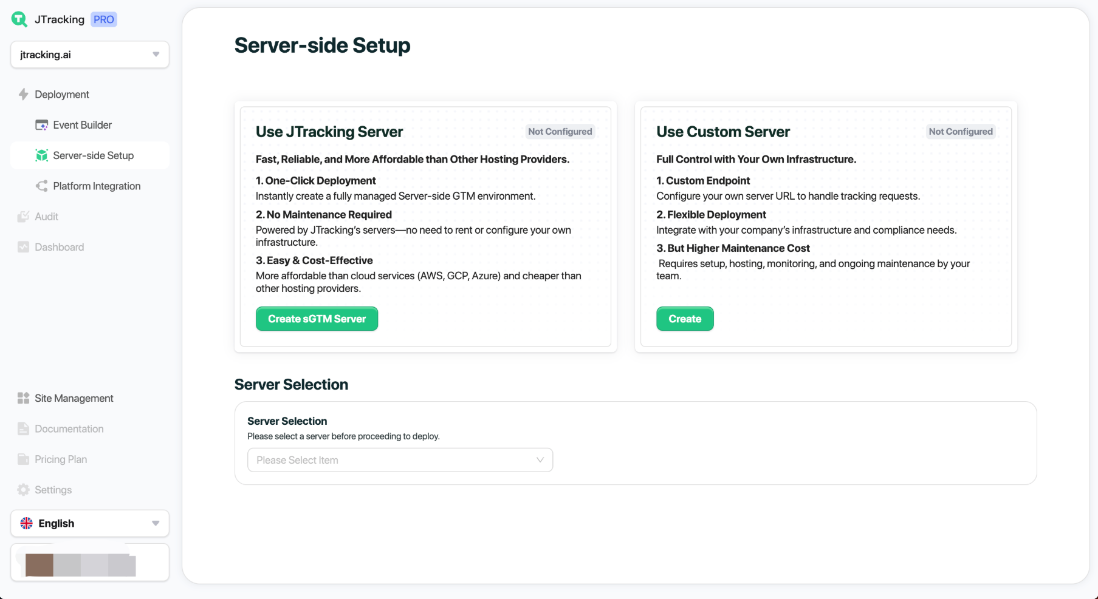This screenshot has height=599, width=1098.
Task: Open the Please Select Item dropdown
Action: coord(400,460)
